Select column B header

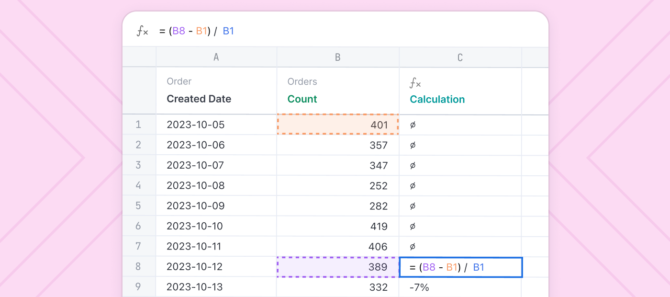337,57
